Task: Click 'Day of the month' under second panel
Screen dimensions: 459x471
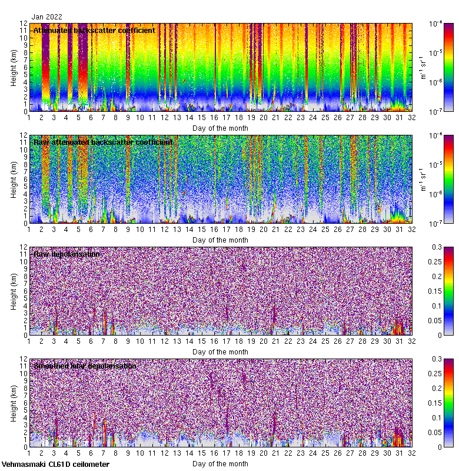Action: click(220, 240)
